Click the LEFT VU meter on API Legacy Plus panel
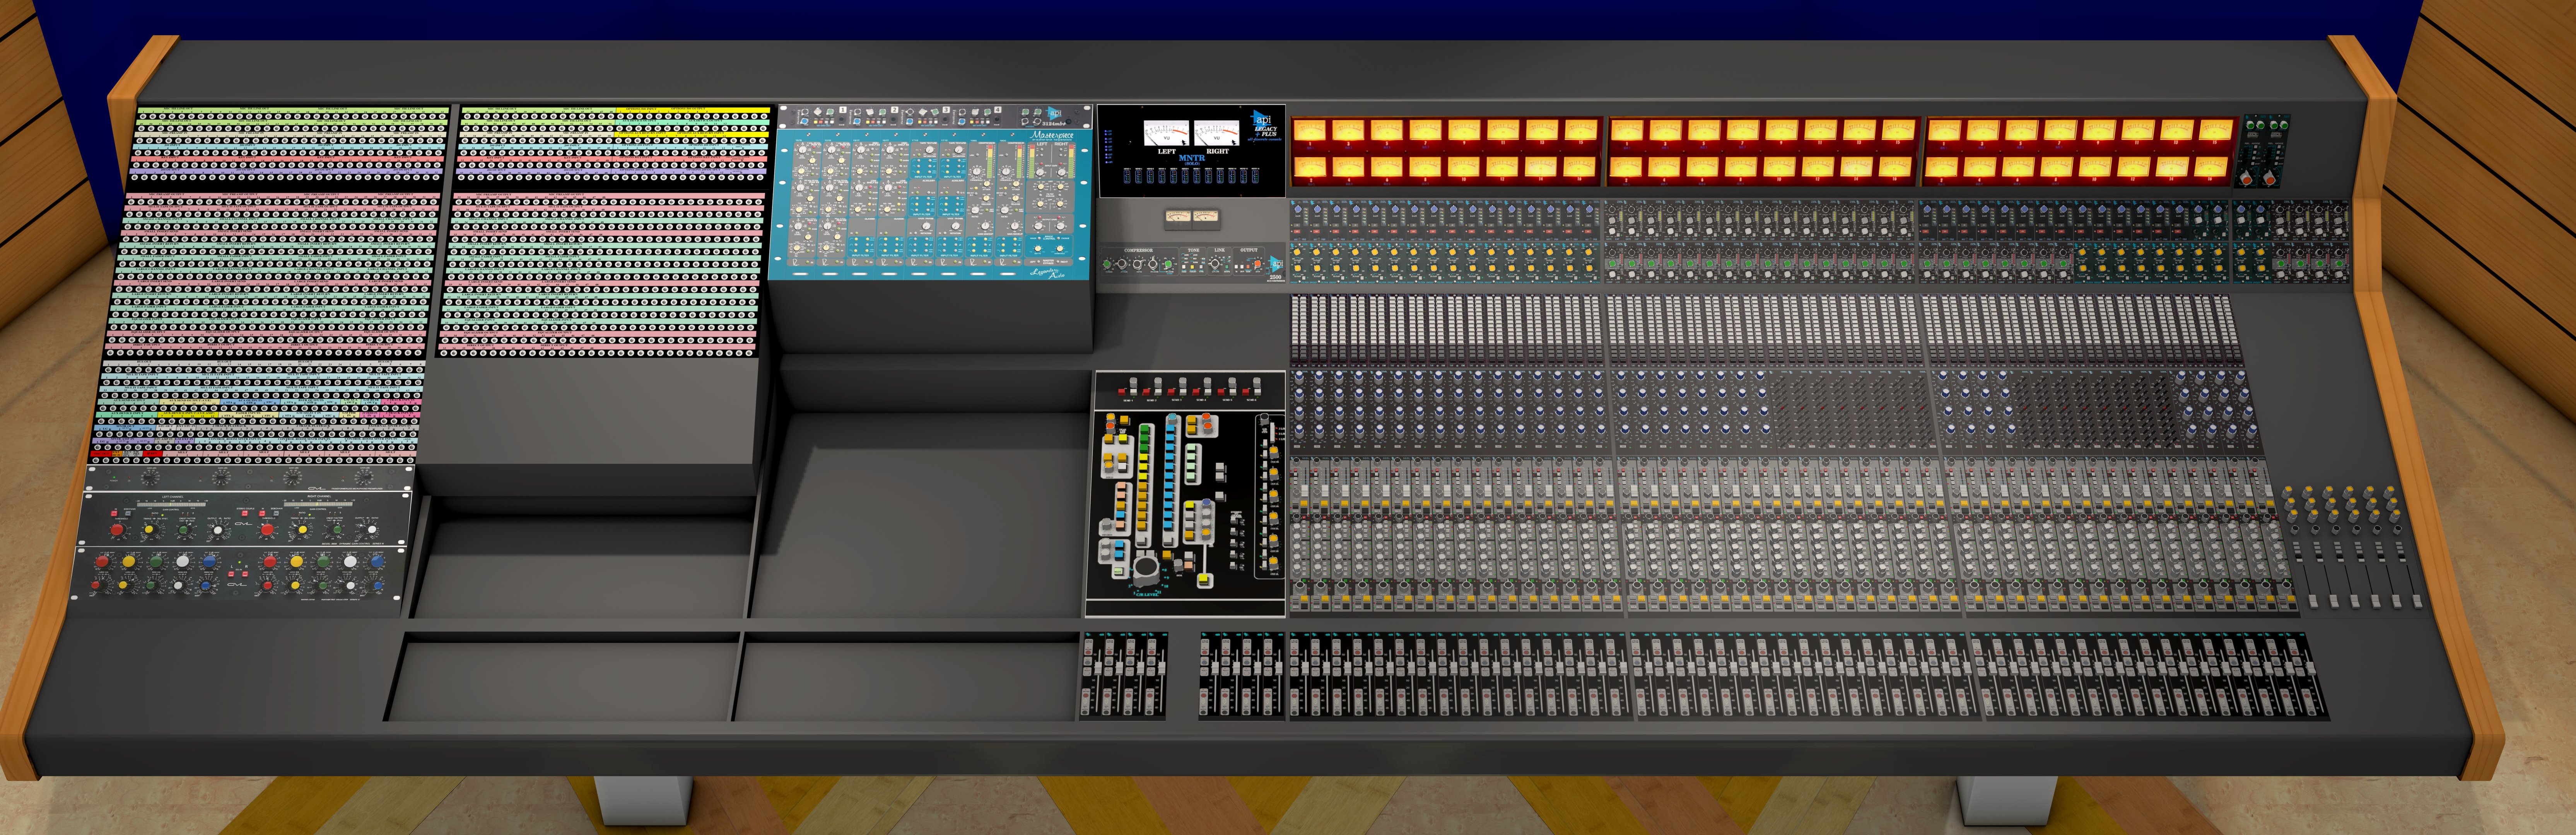2576x835 pixels. (x=1166, y=133)
